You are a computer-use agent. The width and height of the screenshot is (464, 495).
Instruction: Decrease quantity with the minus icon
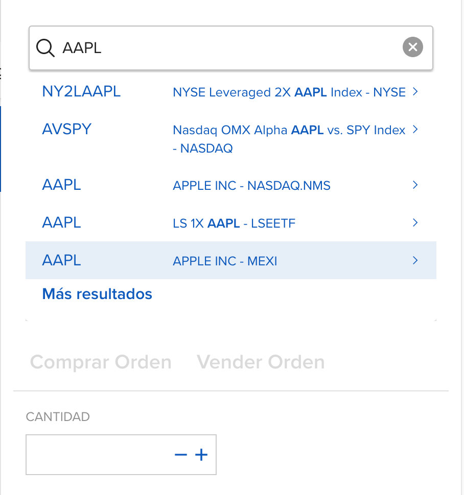[x=181, y=455]
